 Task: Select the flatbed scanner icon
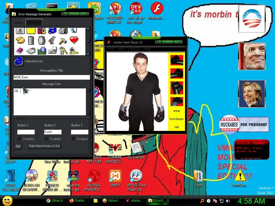click(31, 51)
